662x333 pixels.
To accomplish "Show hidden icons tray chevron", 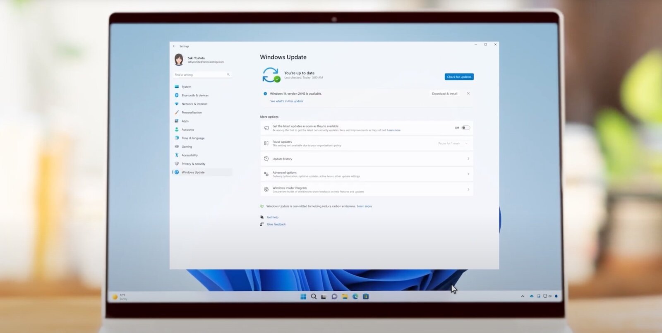I will click(x=523, y=296).
